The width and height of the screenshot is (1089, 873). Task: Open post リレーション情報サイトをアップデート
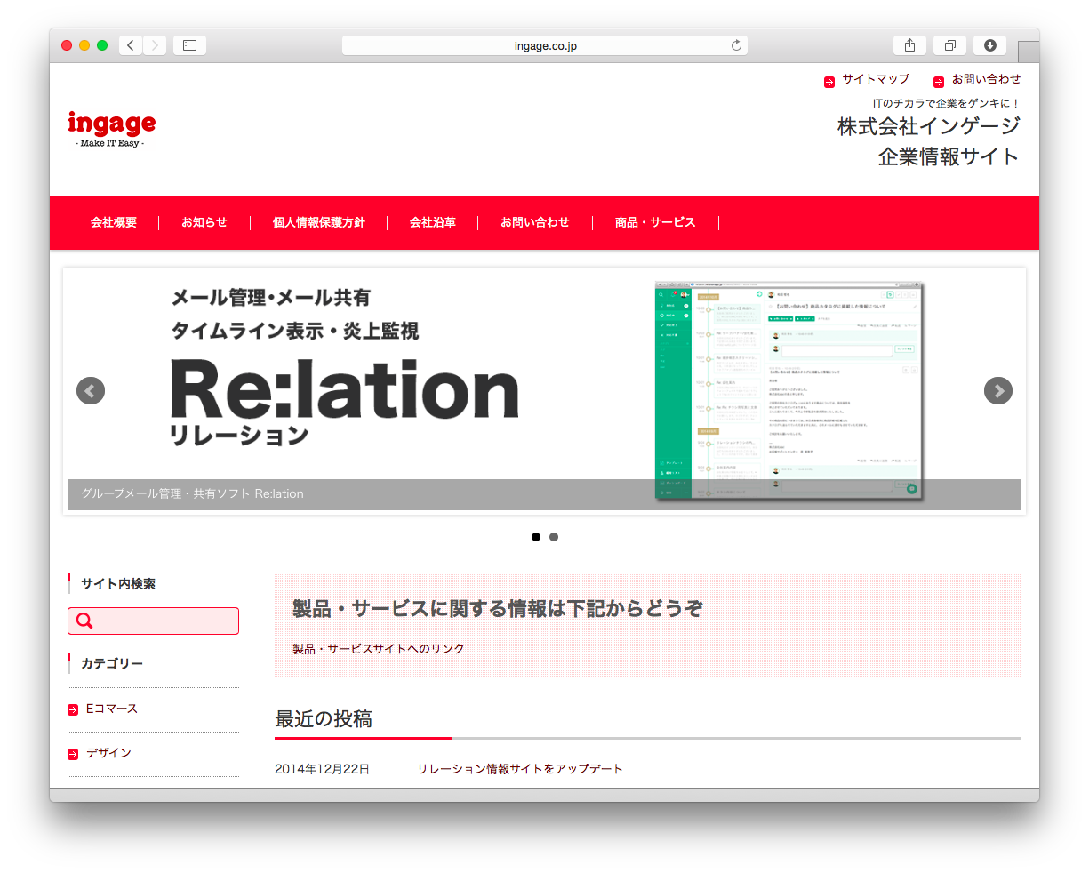coord(520,769)
